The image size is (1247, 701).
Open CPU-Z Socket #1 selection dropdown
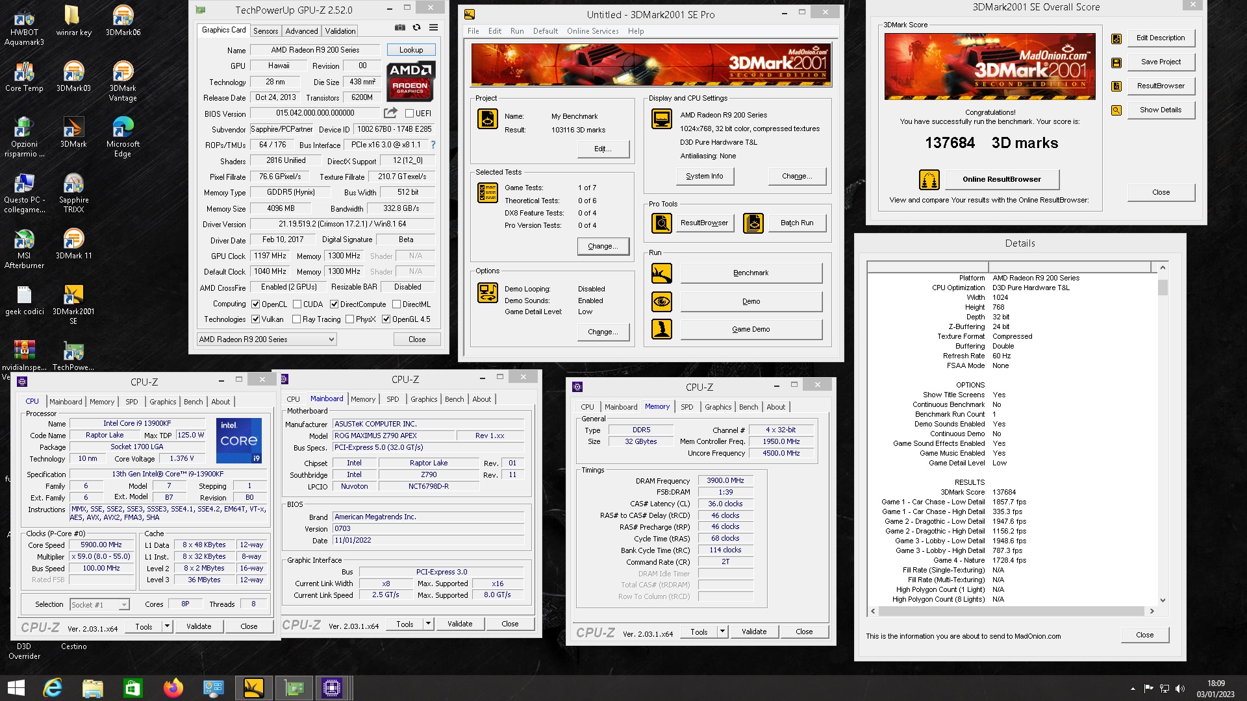coord(99,605)
